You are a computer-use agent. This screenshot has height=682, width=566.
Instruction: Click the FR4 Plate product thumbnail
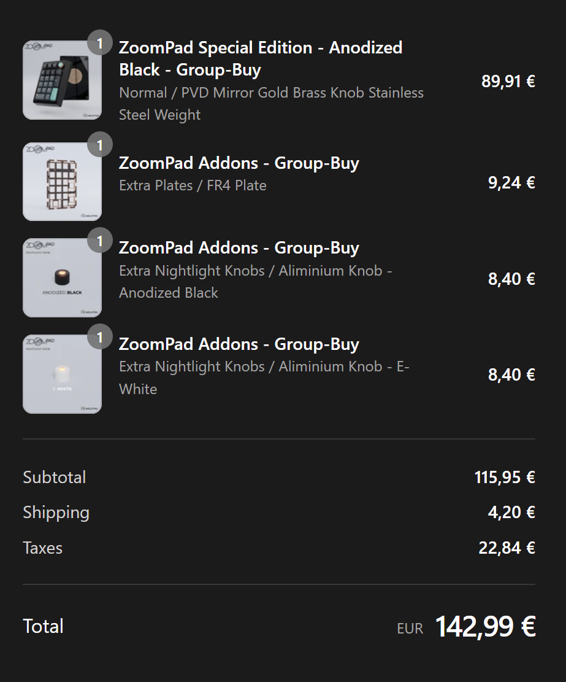[x=62, y=182]
